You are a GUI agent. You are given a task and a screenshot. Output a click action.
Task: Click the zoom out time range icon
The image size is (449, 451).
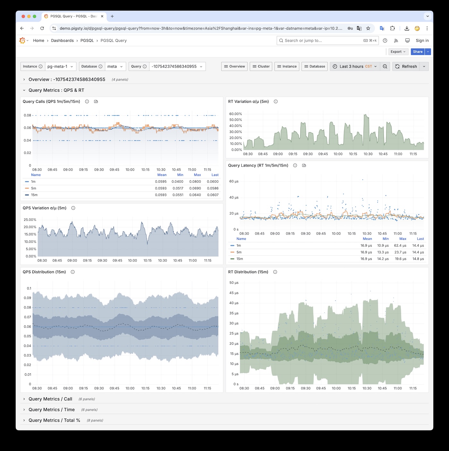[385, 67]
